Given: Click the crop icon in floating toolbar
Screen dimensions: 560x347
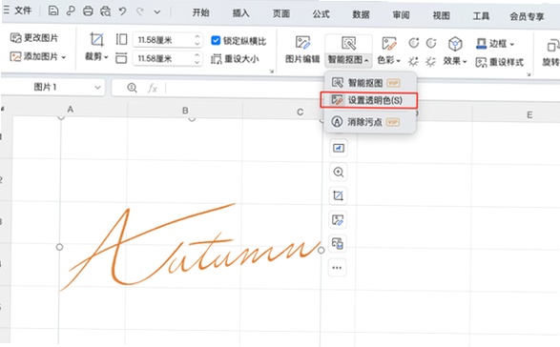Looking at the screenshot, I should (x=339, y=195).
